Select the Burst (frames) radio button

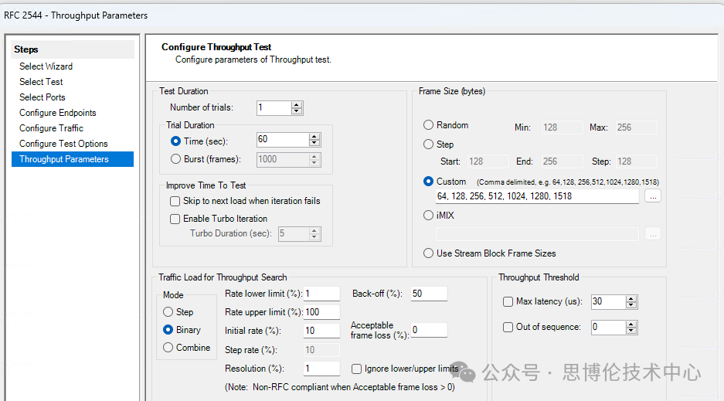coord(175,159)
